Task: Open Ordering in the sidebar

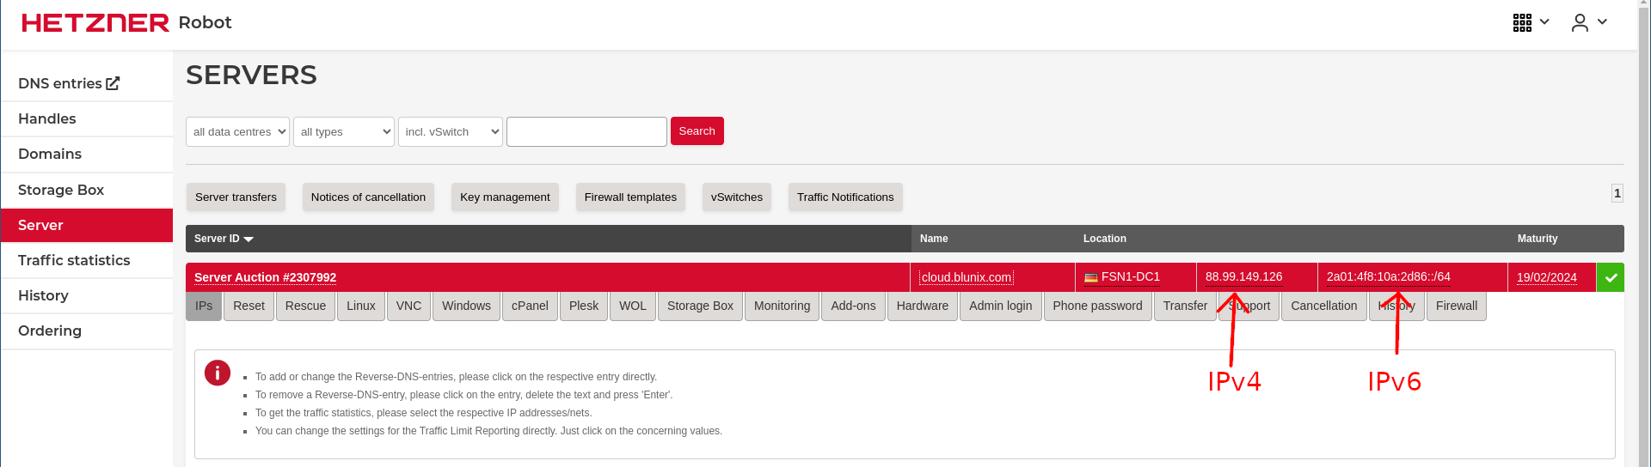Action: (x=86, y=331)
